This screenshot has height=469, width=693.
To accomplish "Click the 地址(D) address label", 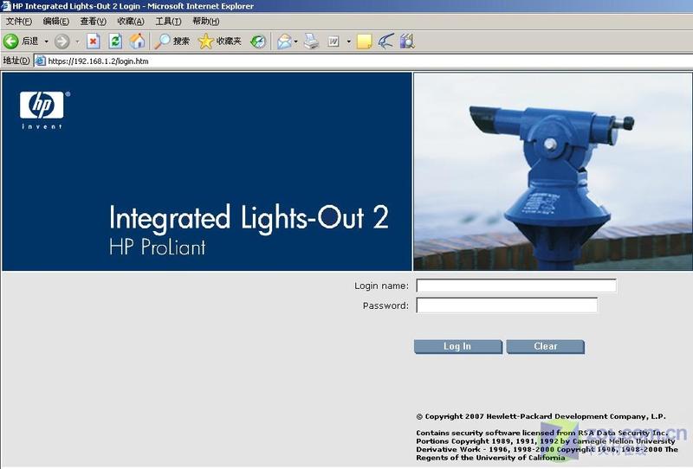I will (16, 61).
